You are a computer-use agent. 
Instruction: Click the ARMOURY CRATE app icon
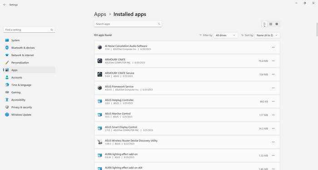point(100,61)
